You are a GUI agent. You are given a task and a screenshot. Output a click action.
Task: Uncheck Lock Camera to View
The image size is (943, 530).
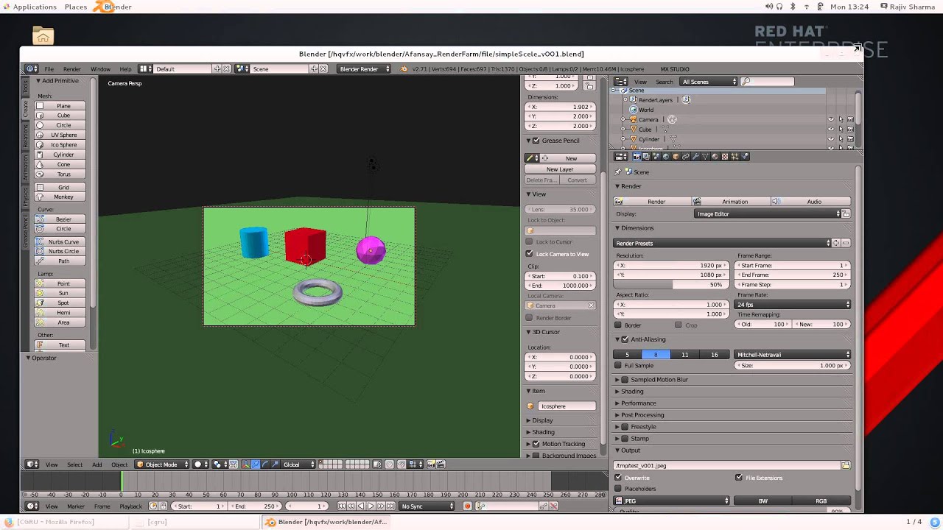[x=529, y=253]
